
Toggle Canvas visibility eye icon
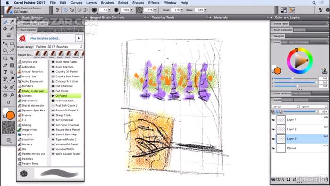point(273,148)
